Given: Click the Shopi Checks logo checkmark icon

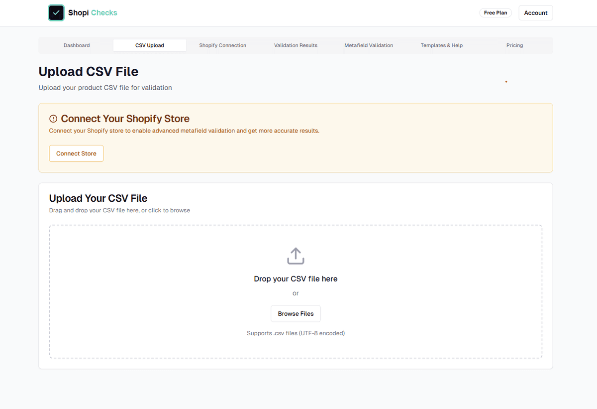Looking at the screenshot, I should point(56,13).
